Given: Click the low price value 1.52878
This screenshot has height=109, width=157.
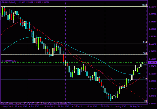Looking at the screenshot, I should point(37,3).
